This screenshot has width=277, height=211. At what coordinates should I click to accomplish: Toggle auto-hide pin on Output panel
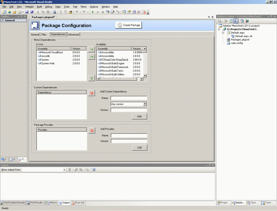tap(210, 165)
